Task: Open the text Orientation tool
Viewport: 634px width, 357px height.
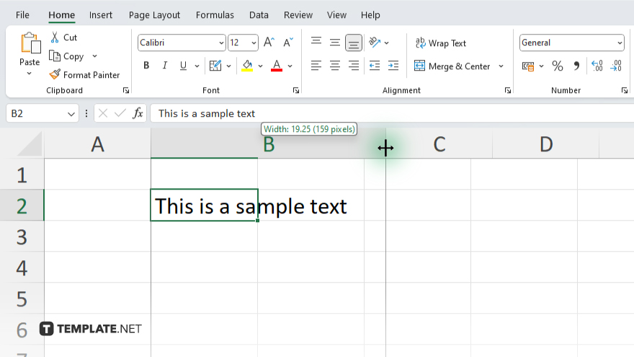Action: [375, 43]
